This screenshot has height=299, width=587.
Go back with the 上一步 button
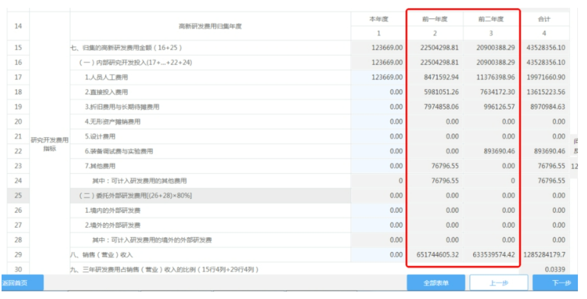point(499,283)
